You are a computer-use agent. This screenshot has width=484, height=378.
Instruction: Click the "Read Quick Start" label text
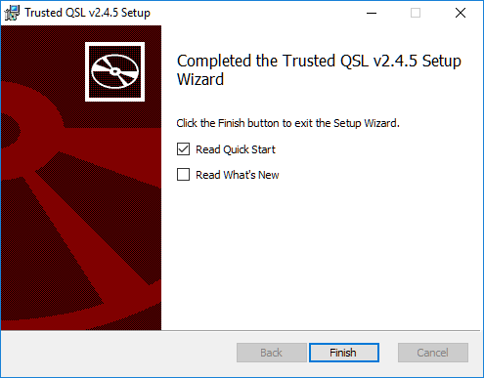(236, 149)
